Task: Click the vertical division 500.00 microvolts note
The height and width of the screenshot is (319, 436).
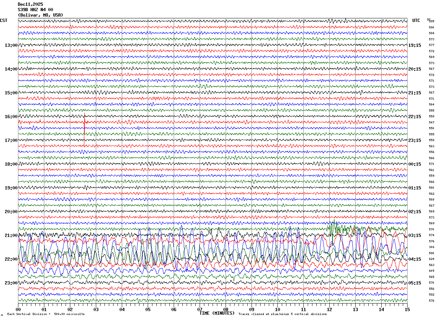Action: coord(46,314)
